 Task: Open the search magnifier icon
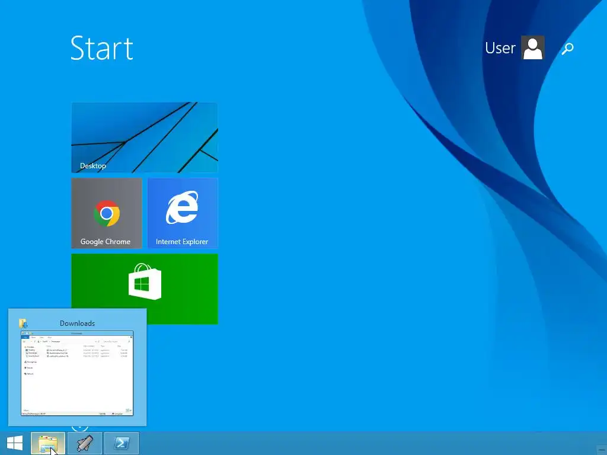coord(567,49)
